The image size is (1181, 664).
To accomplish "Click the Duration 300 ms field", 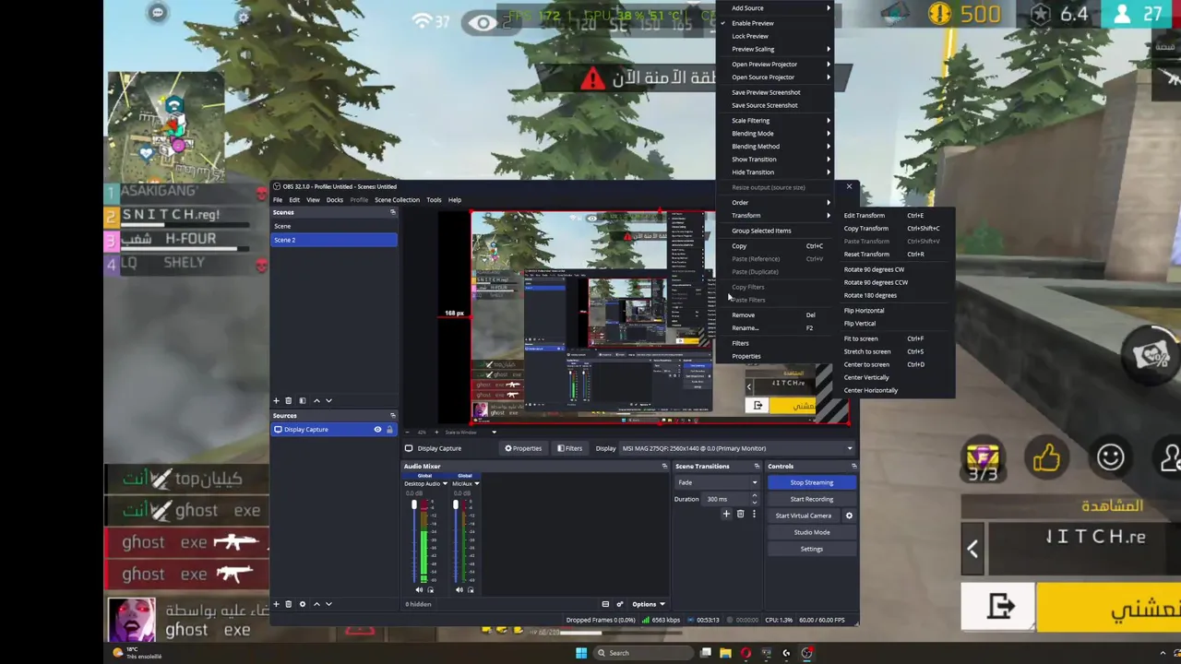I will 726,499.
